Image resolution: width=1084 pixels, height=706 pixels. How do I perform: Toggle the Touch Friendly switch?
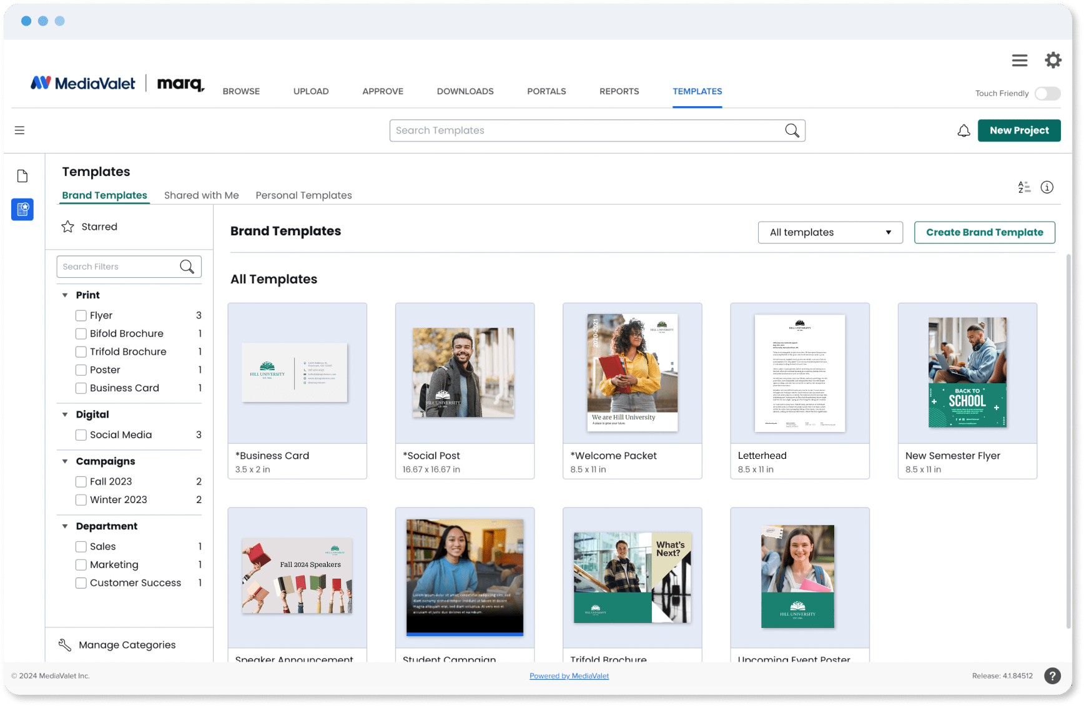[1048, 94]
